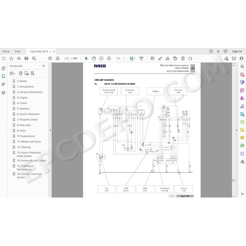This screenshot has height=246, width=246.
Task: Add a new bookmark icon
Action: 26,73
